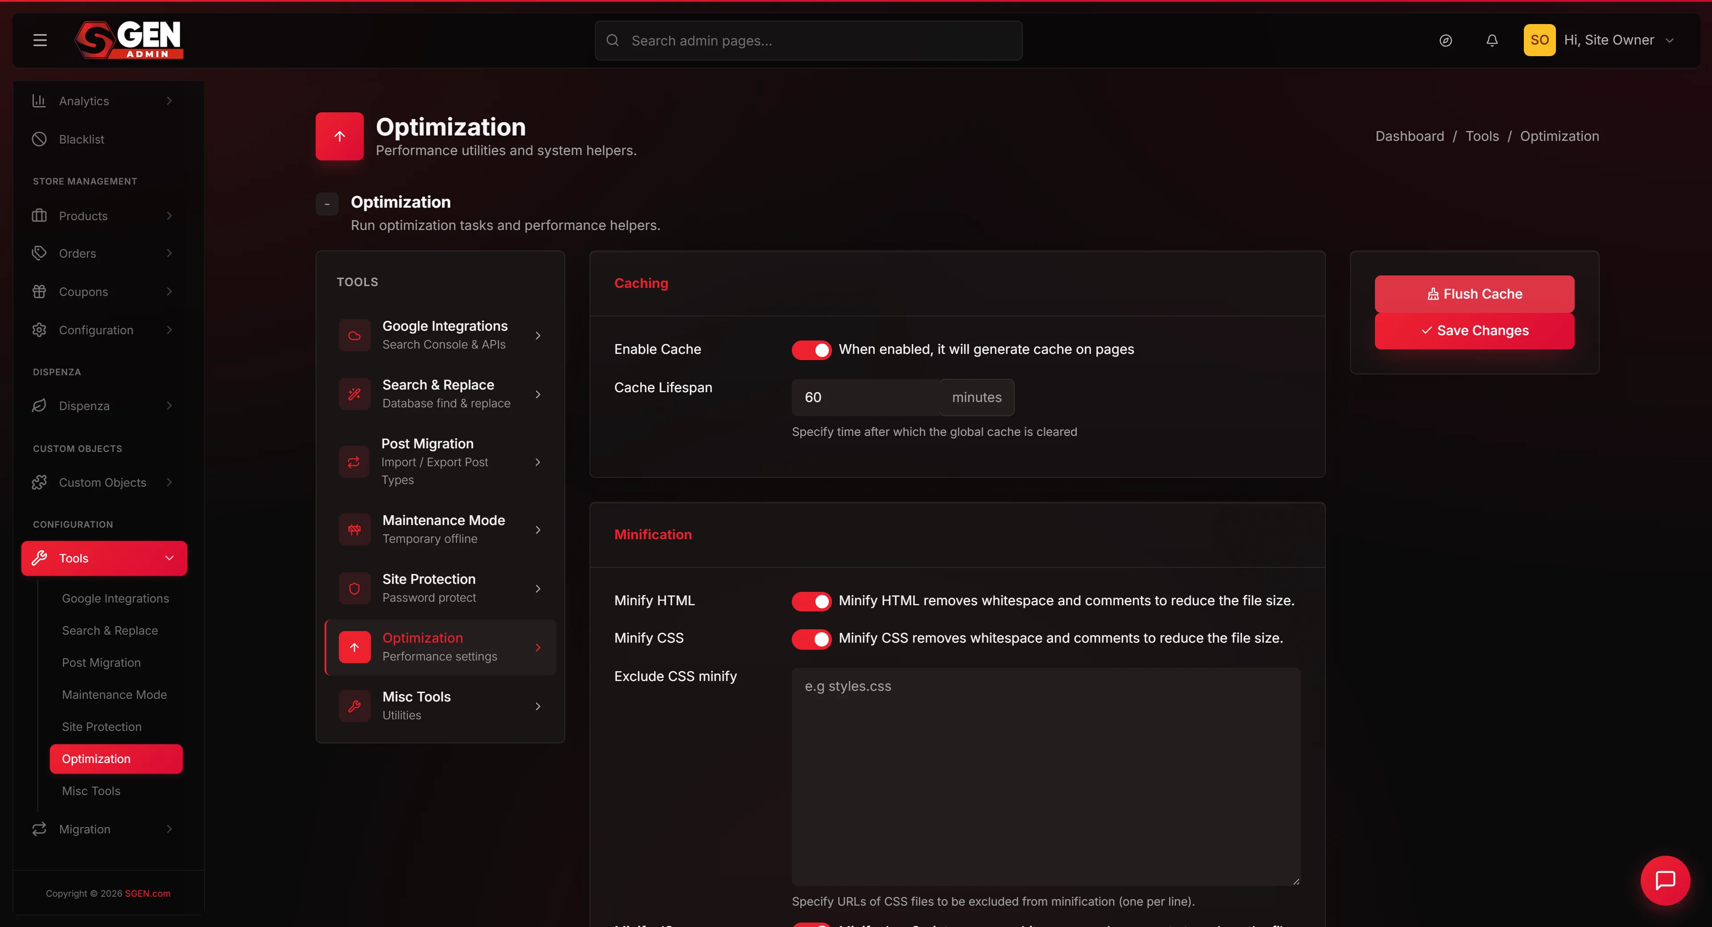Click the Dispenza leaf icon

(39, 406)
